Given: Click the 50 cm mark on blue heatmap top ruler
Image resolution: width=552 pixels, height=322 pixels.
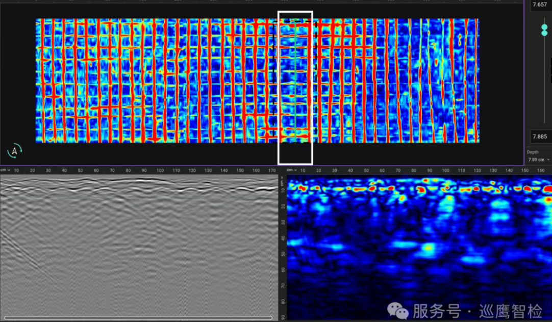Looking at the screenshot, I should tap(366, 170).
